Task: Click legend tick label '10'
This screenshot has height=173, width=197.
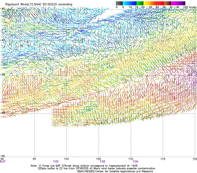Action: pos(130,7)
